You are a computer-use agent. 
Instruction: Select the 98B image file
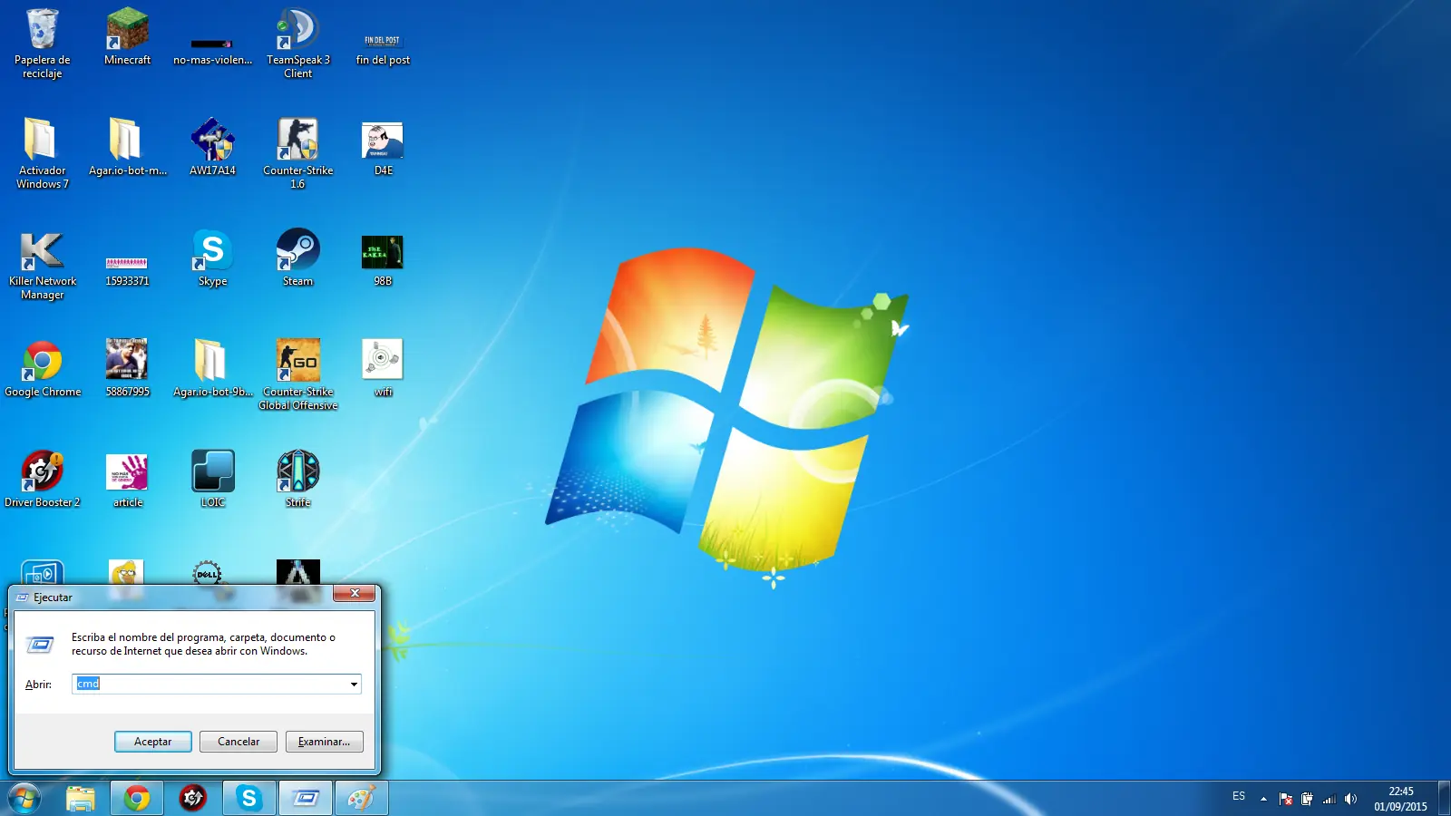pos(383,259)
